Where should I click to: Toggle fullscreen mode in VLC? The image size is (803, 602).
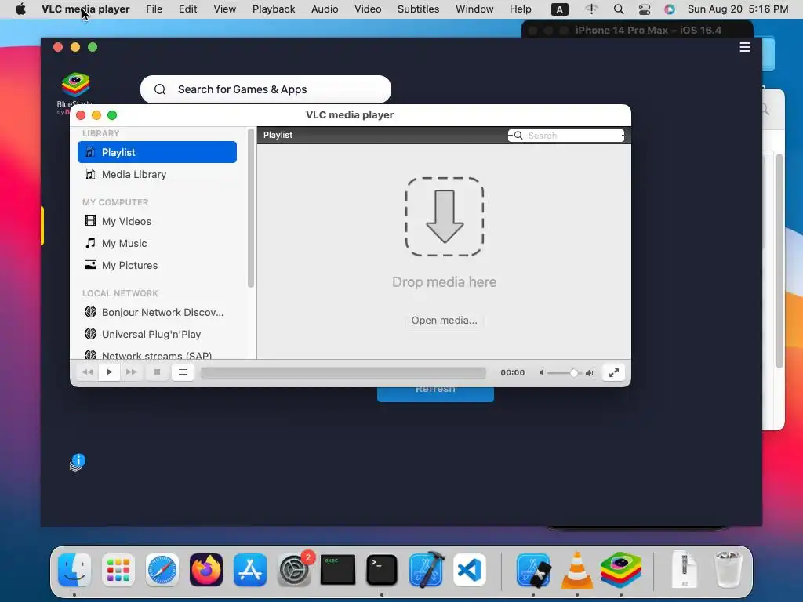pos(613,372)
